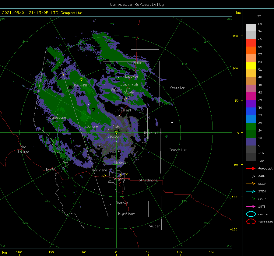Screen dimensions: 274x256
Task: Click the Calgary city label
Action: tap(119, 179)
